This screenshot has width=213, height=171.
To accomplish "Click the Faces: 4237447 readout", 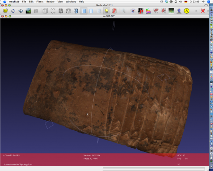I will [x=91, y=158].
